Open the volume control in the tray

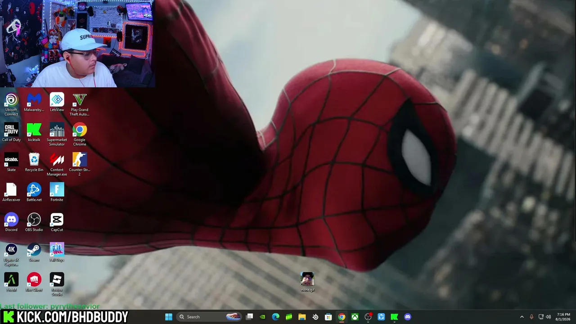[549, 317]
